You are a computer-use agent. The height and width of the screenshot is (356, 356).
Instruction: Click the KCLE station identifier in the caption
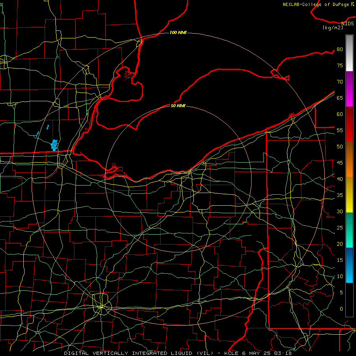coord(231,353)
